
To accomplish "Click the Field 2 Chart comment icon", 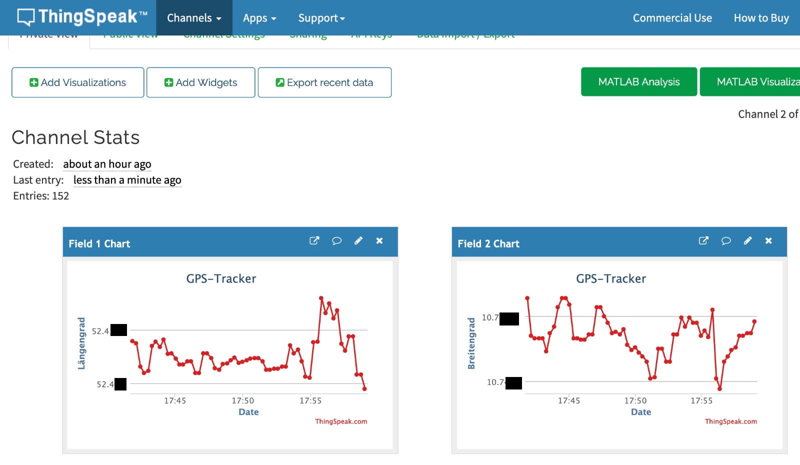I will point(726,240).
